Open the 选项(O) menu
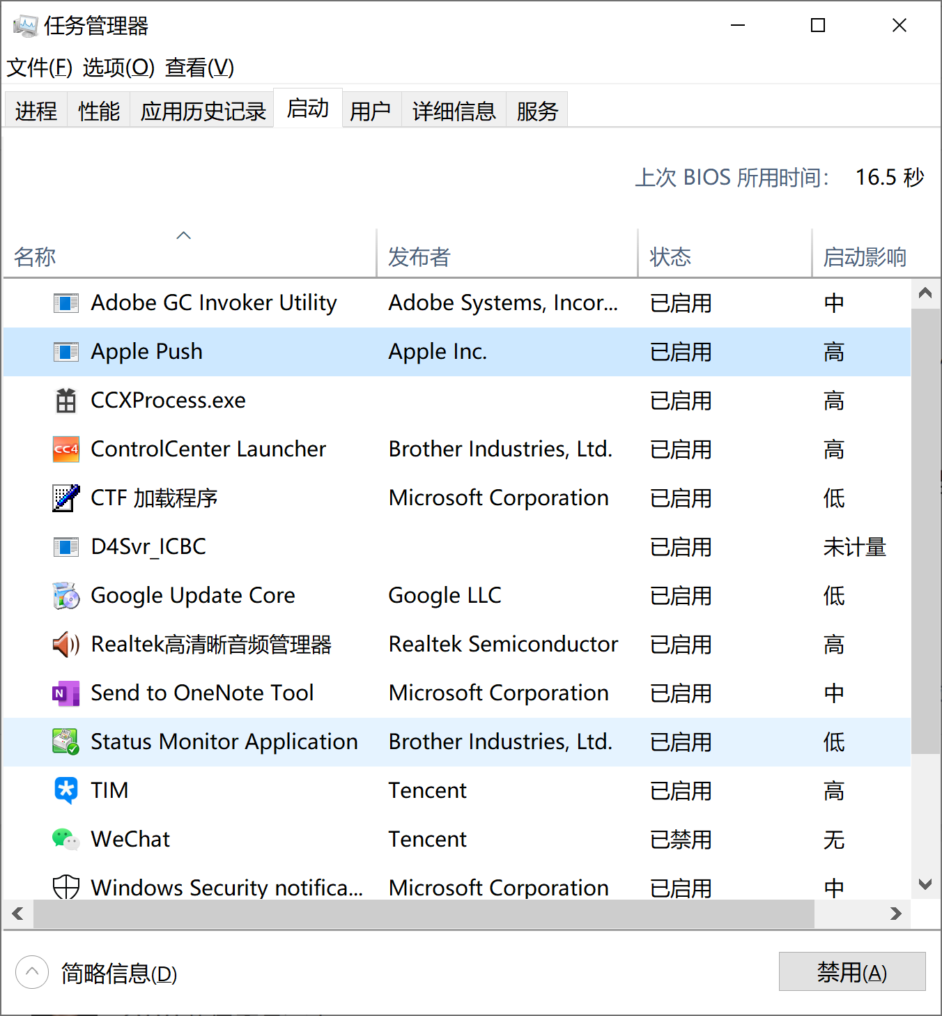The height and width of the screenshot is (1016, 942). (118, 68)
